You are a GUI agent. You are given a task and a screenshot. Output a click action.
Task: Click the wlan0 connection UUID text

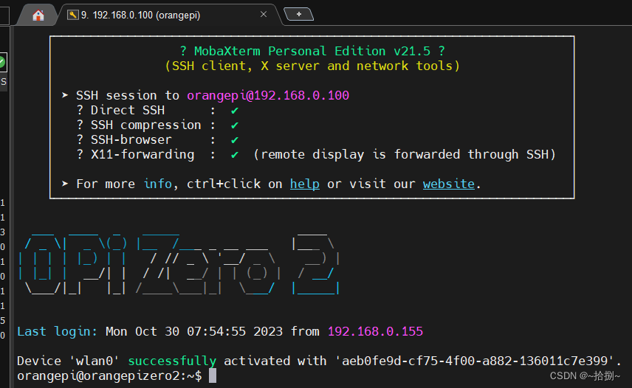(x=475, y=361)
